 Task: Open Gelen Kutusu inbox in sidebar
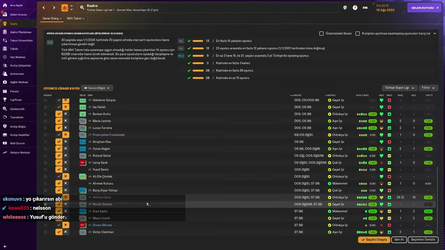click(x=18, y=15)
